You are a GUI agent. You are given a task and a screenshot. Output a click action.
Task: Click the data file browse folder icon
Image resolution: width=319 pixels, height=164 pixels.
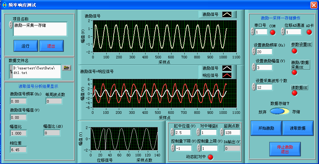pyautogui.click(x=66, y=68)
